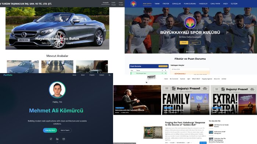This screenshot has width=257, height=144.
Task: Open İLETİŞİM in sports club navbar
Action: 234,4
